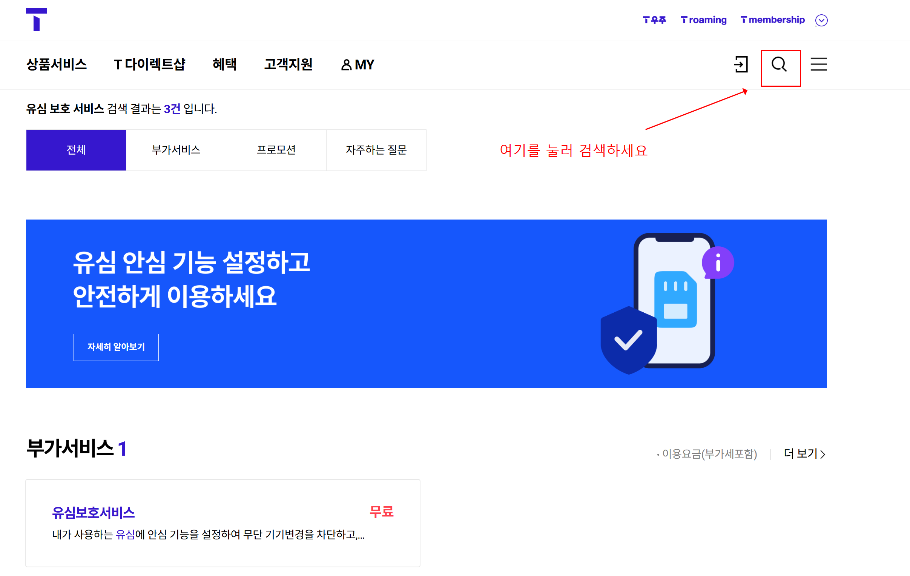Select the 전체 tab
This screenshot has width=910, height=576.
(x=76, y=150)
